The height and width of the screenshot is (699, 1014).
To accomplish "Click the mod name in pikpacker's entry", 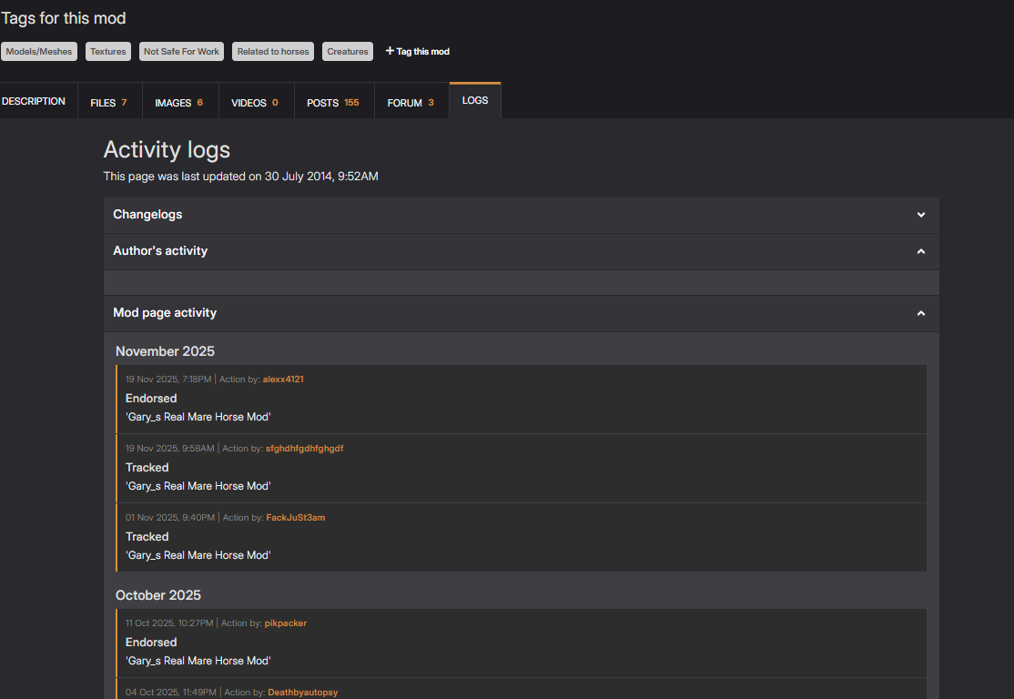I will (198, 661).
